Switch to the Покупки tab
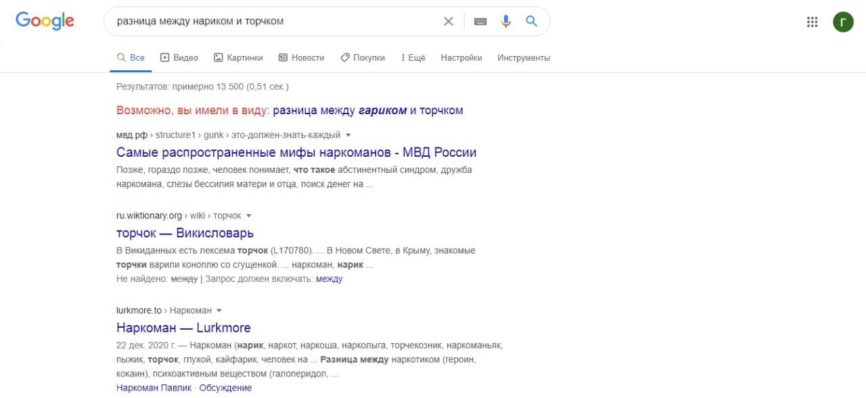The width and height of the screenshot is (866, 398). pyautogui.click(x=362, y=58)
